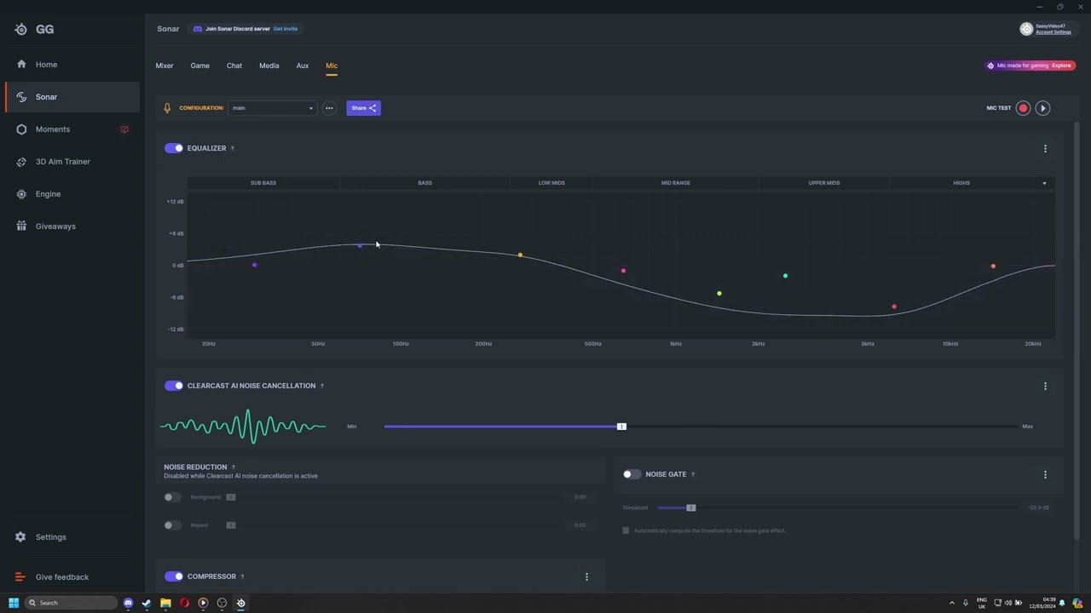Viewport: 1091px width, 613px height.
Task: Click the yellow-green EQ band point
Action: pos(719,294)
